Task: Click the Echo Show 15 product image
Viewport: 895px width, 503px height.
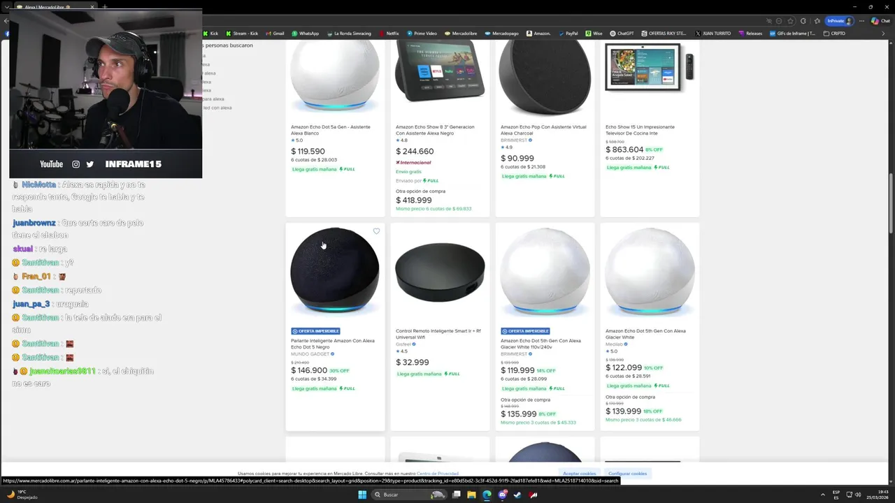Action: click(x=650, y=67)
